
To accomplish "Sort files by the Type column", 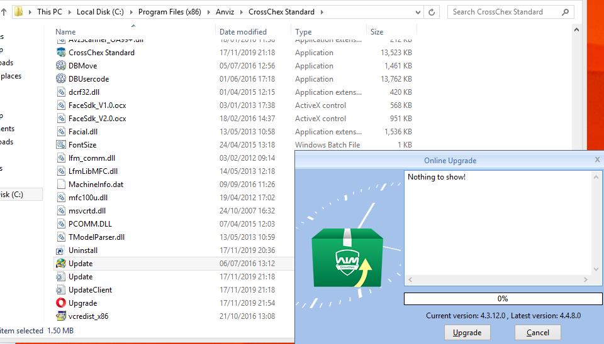I will click(303, 32).
